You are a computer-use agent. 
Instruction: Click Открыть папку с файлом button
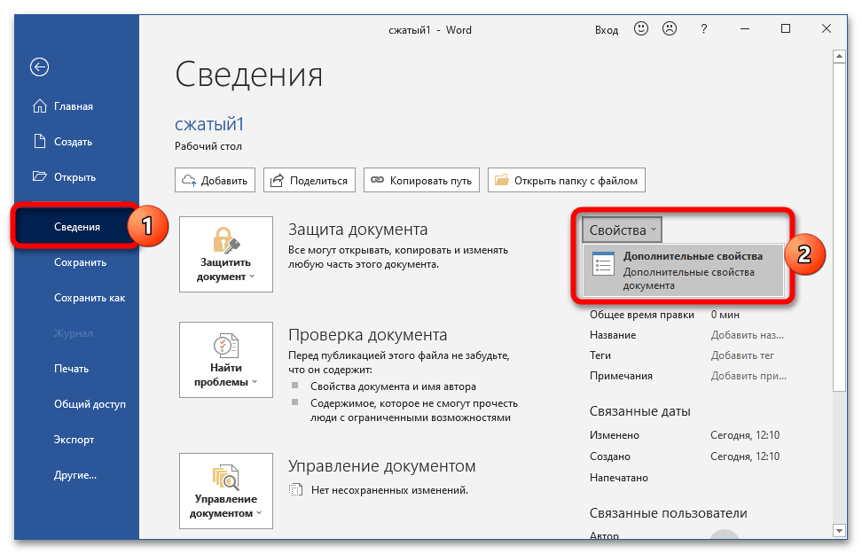(x=566, y=180)
